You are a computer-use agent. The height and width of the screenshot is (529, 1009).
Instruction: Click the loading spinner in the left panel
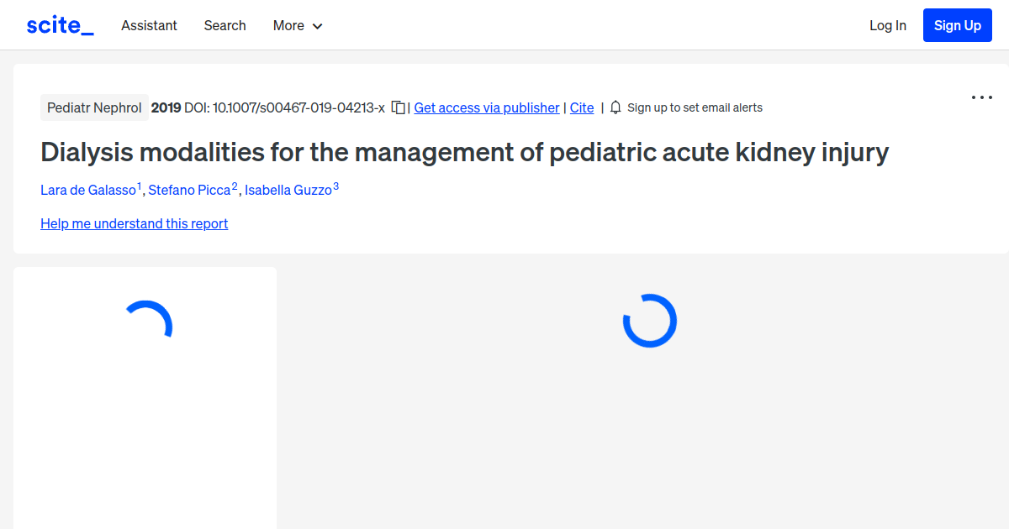150,319
